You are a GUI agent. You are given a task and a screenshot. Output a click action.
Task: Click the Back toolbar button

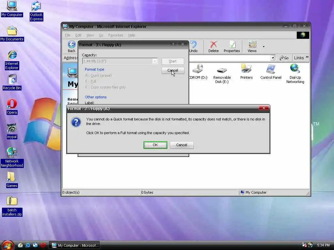[71, 47]
